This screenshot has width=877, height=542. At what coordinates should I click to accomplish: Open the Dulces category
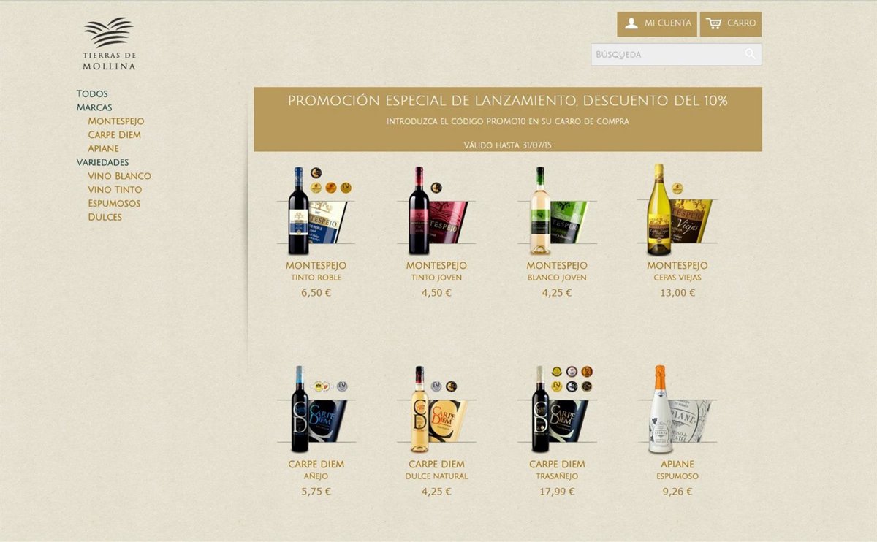coord(105,217)
